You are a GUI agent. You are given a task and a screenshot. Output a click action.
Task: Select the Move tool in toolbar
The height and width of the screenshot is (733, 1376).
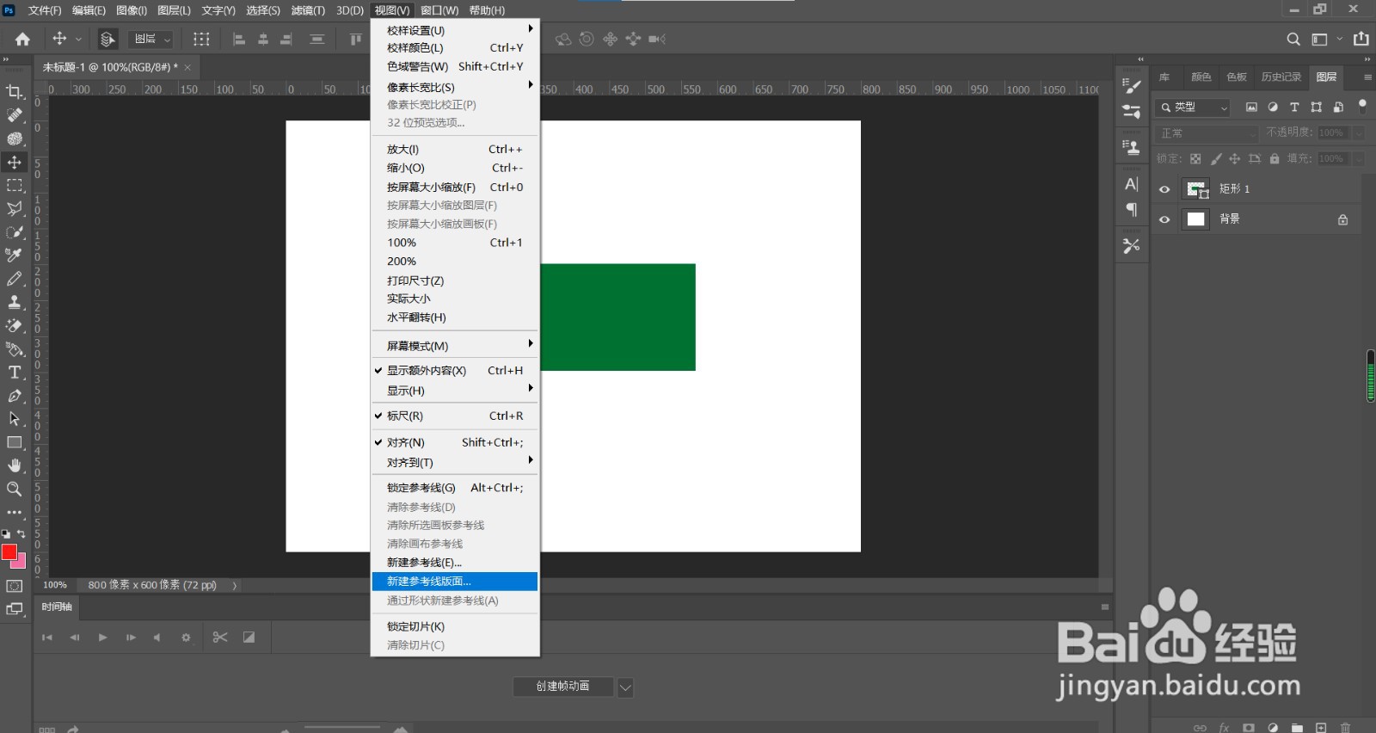pos(15,163)
